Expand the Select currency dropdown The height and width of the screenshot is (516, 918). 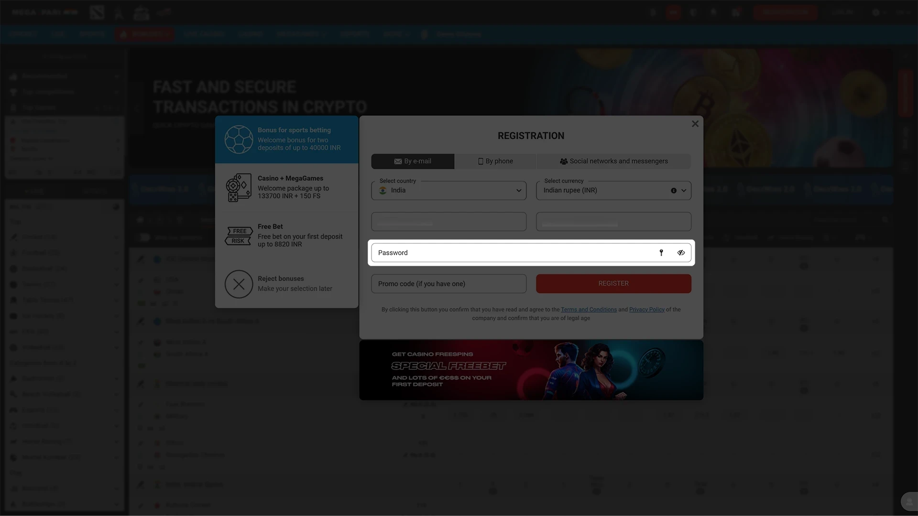point(684,190)
